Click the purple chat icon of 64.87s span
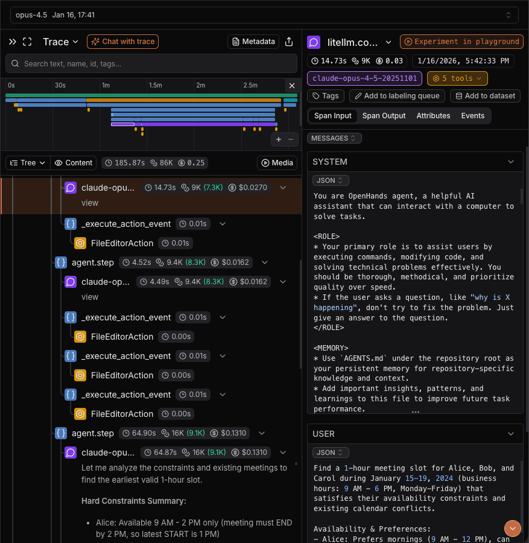 click(x=71, y=453)
